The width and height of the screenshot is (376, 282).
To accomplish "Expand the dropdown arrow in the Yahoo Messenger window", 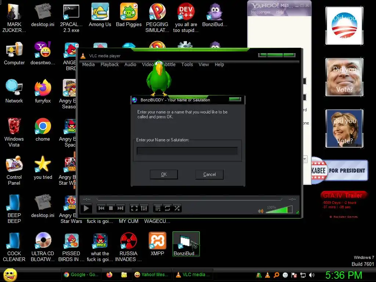I will click(x=305, y=159).
